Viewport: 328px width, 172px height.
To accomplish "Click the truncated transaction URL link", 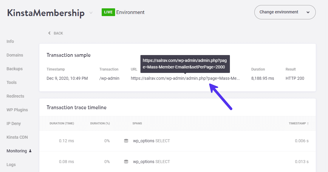I will click(x=185, y=78).
